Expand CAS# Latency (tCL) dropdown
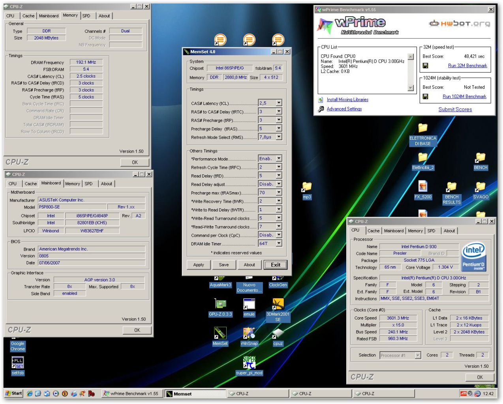Image resolution: width=503 pixels, height=404 pixels. [279, 103]
